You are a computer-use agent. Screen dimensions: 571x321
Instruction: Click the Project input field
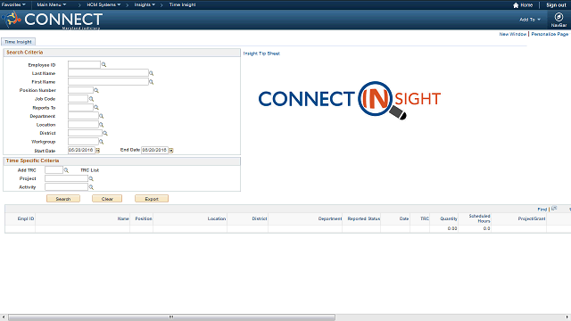[x=66, y=178]
